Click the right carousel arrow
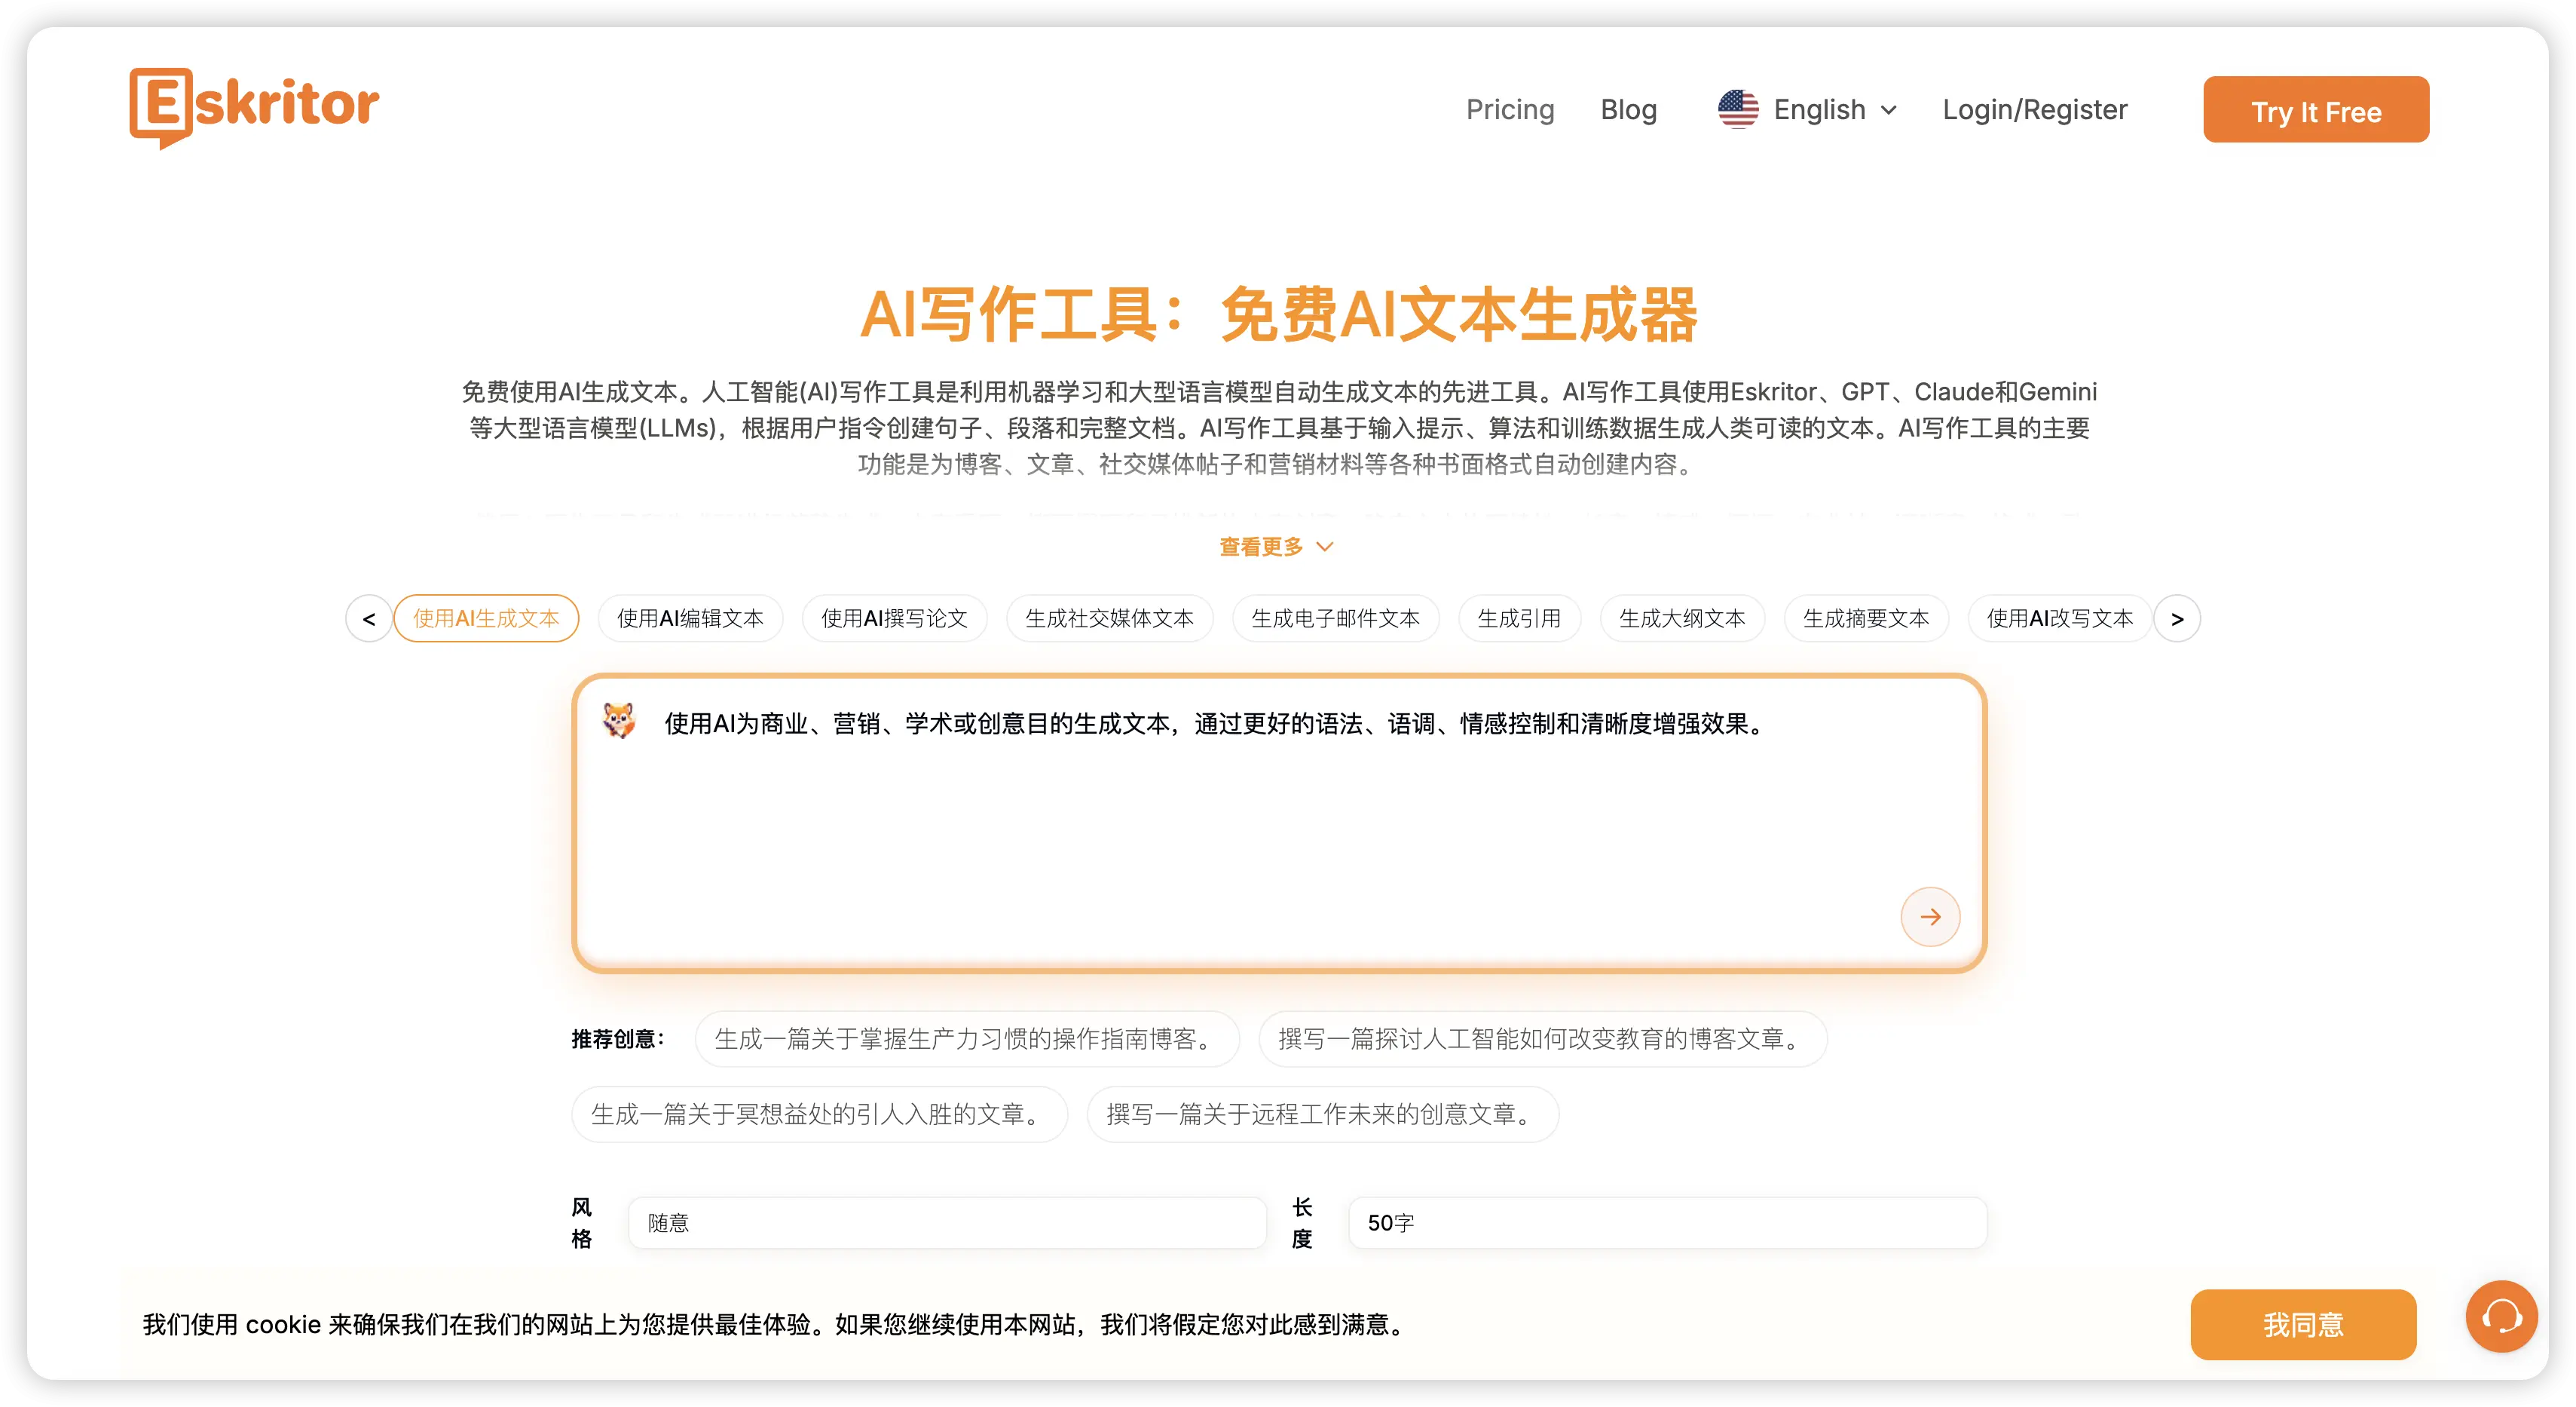This screenshot has width=2576, height=1407. coord(2178,618)
